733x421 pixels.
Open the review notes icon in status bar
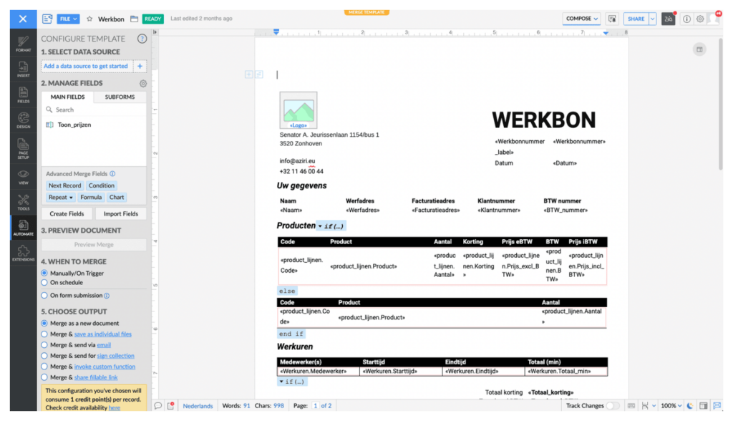coord(170,405)
